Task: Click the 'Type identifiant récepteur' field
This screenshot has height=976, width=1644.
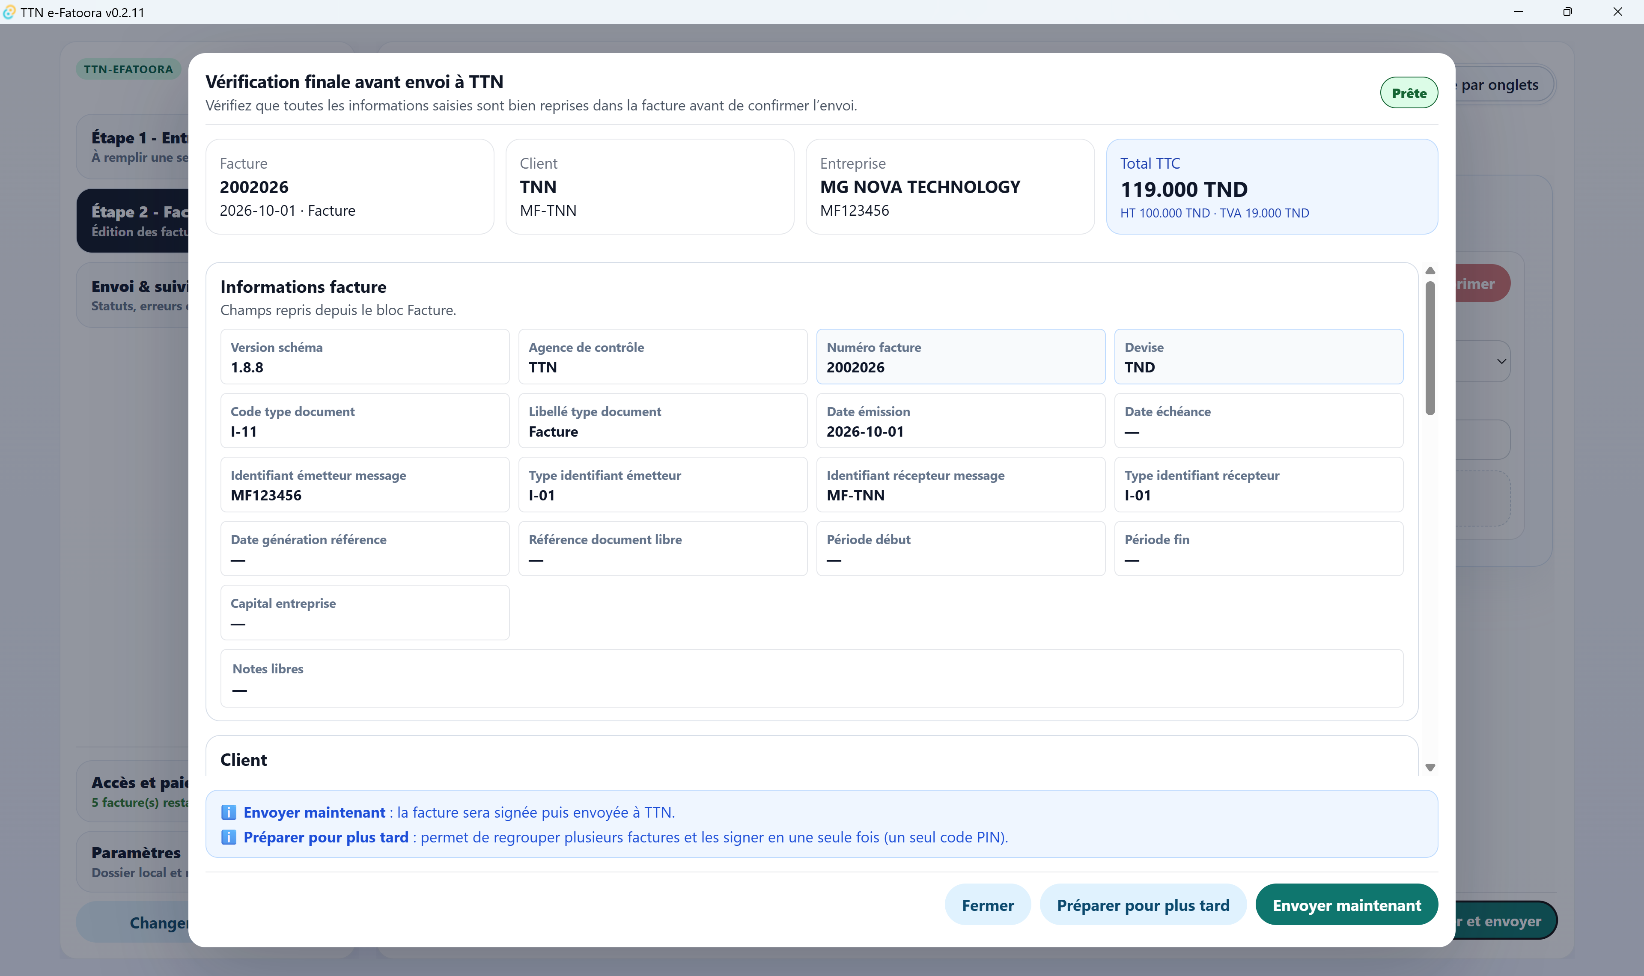Action: point(1259,485)
